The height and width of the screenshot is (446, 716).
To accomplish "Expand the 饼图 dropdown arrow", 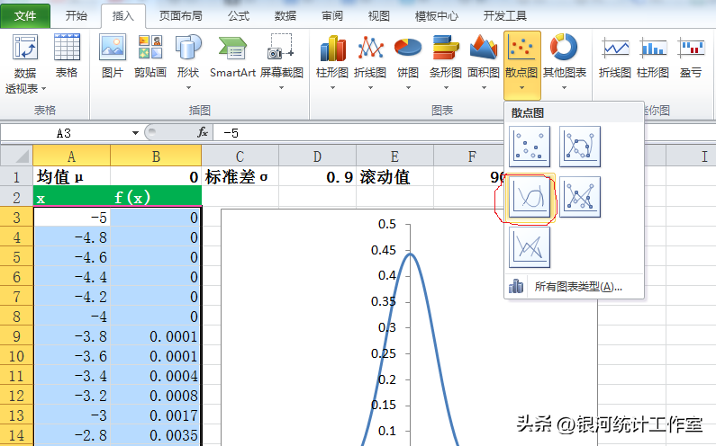I will pyautogui.click(x=408, y=87).
